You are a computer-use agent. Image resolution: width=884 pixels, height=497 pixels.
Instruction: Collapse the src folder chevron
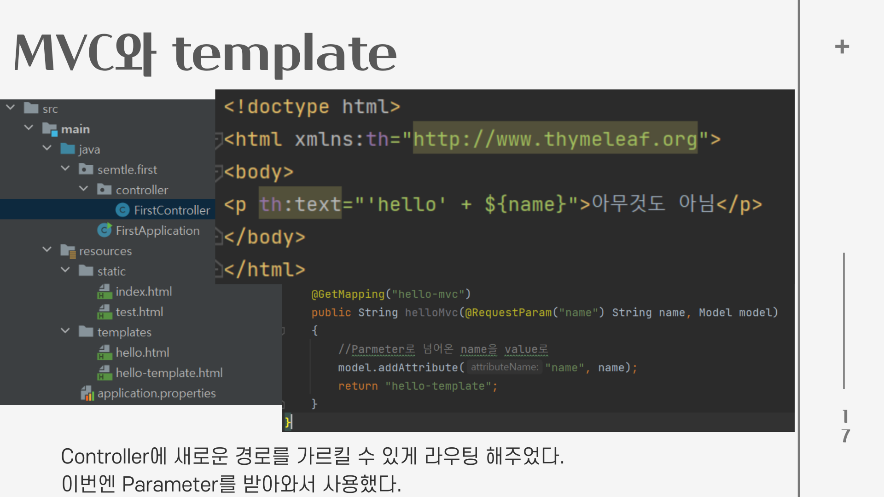tap(11, 108)
